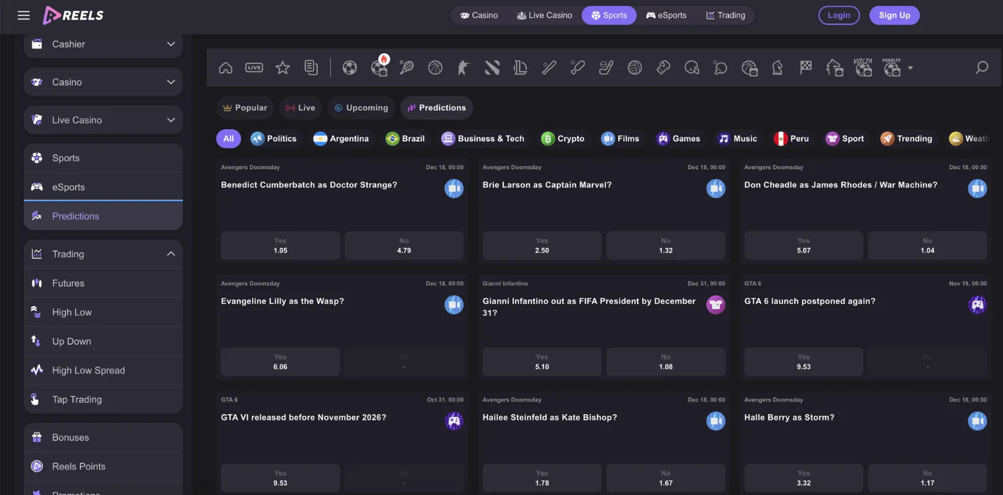Screen dimensions: 1003x495
Task: Open Reels Points in the sidebar
Action: (x=103, y=466)
